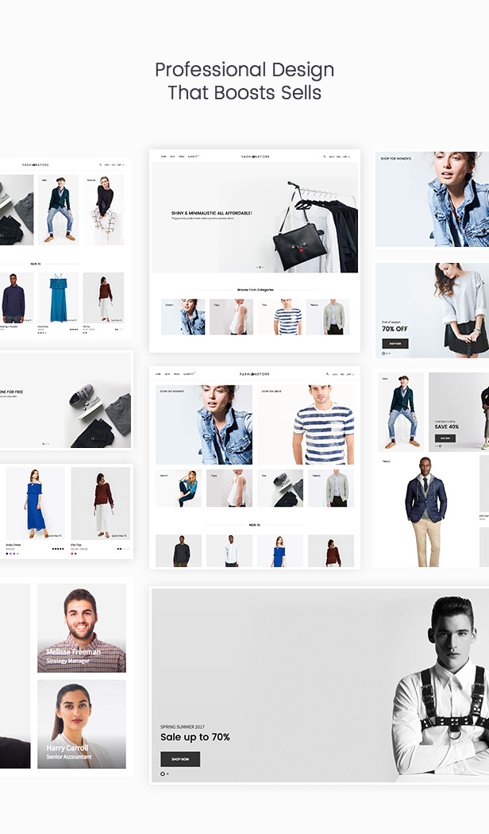
Task: Select slide dot on 70% OFF banner
Action: pyautogui.click(x=383, y=353)
